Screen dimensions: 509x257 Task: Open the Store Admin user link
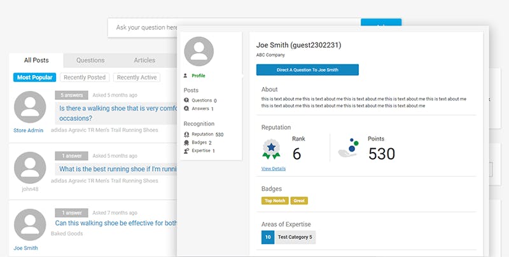click(29, 130)
